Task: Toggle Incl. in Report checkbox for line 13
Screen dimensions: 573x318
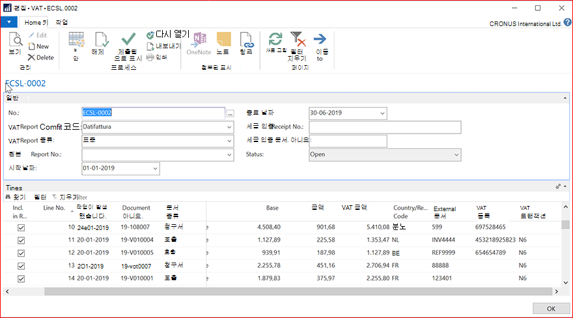Action: coord(21,266)
